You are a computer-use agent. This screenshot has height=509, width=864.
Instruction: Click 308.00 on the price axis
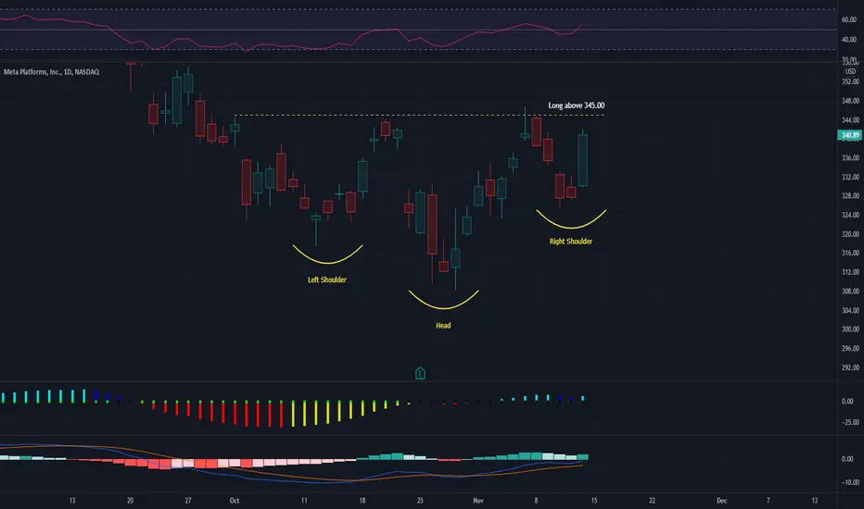pyautogui.click(x=850, y=292)
